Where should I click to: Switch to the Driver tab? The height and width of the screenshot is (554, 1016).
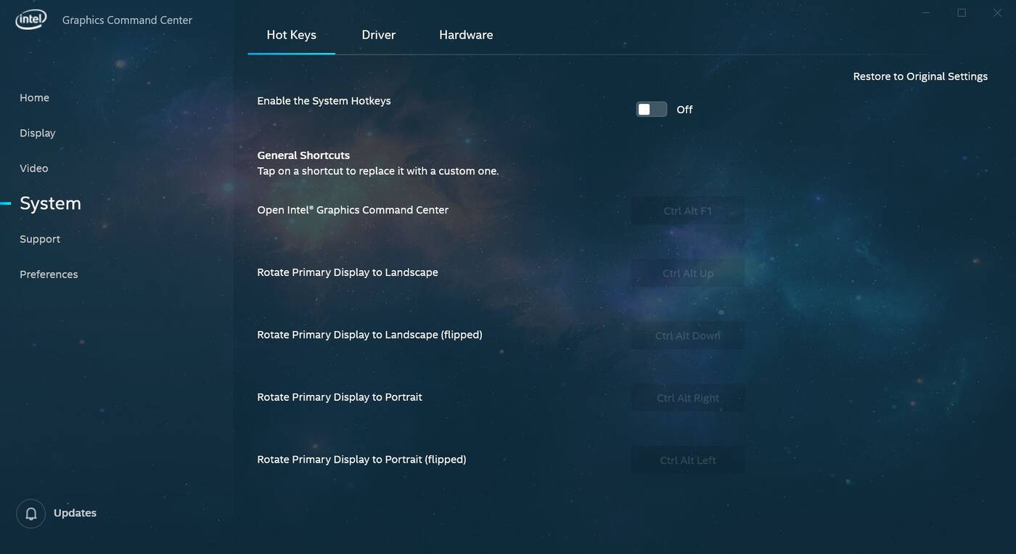[x=378, y=35]
